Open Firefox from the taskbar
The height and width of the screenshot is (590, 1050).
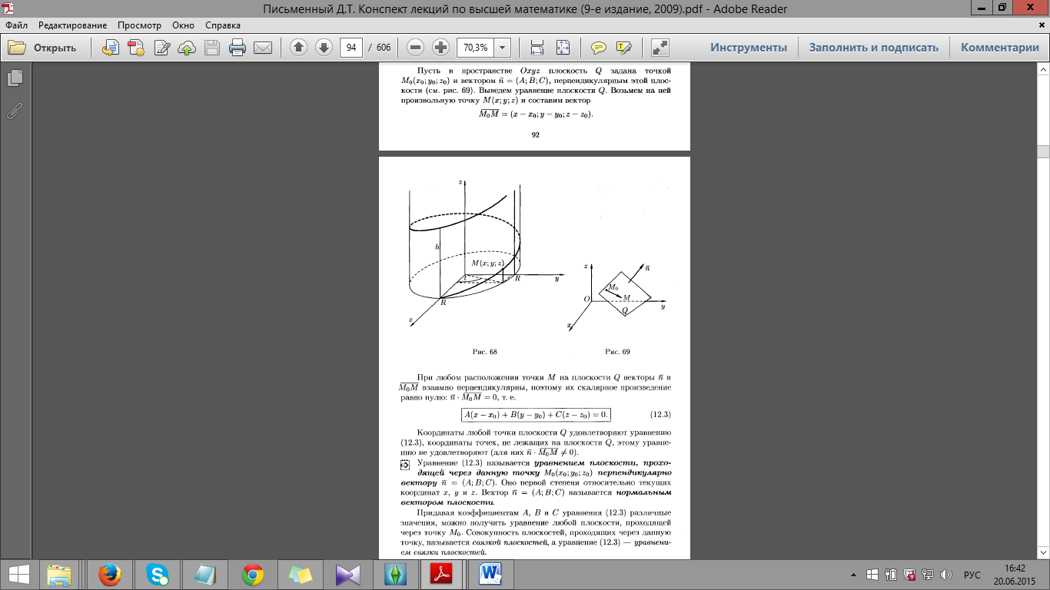click(111, 575)
